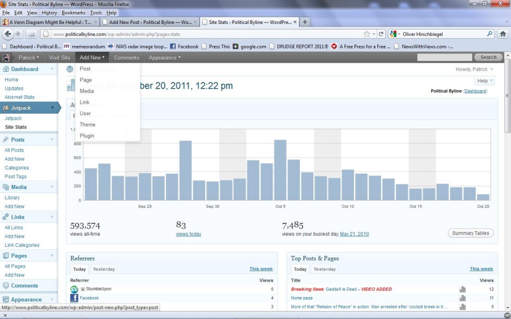
Task: Click the reload page icon
Action: (x=381, y=34)
